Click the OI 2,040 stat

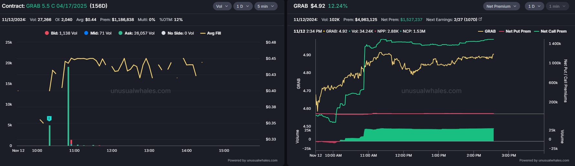(x=64, y=20)
